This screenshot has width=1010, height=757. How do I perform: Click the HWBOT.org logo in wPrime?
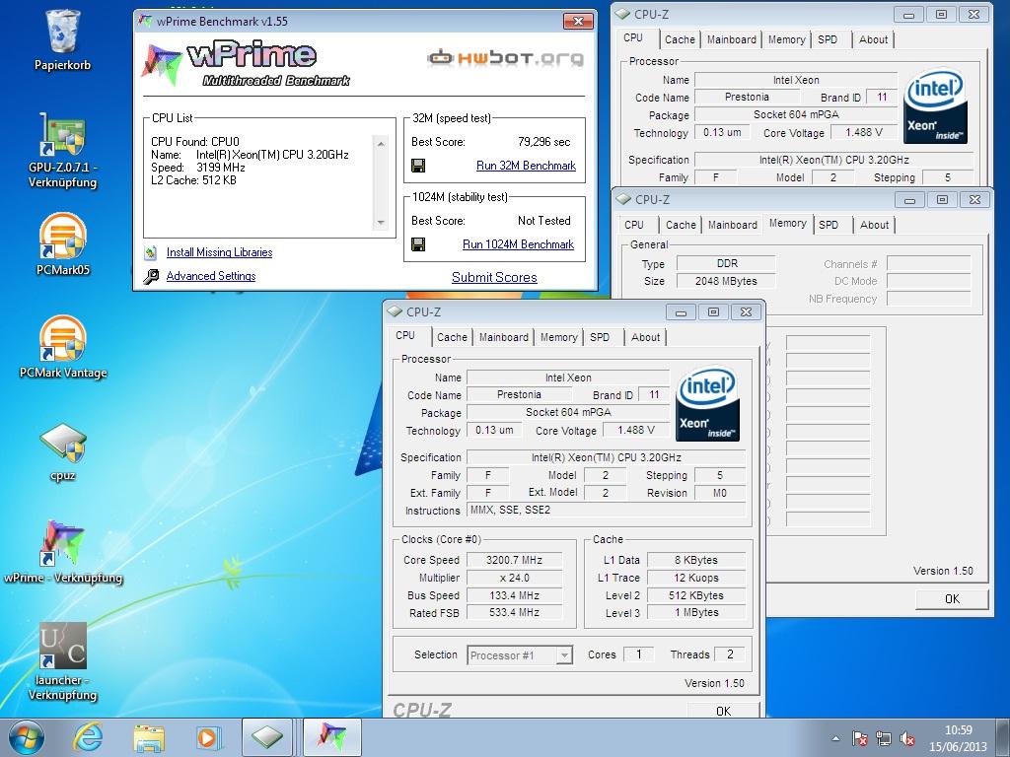[505, 58]
